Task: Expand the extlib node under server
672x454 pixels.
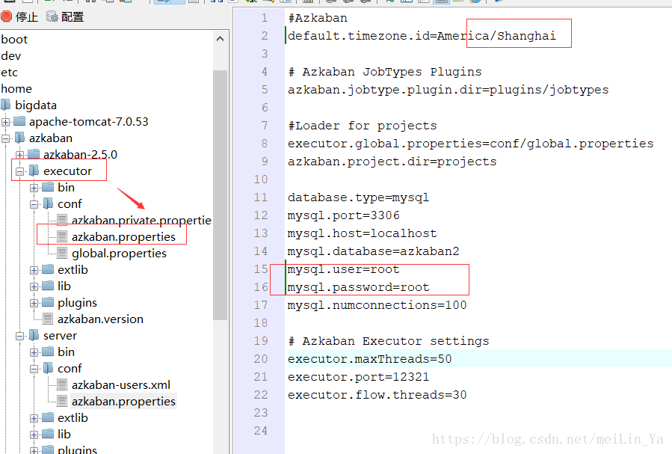Action: pyautogui.click(x=34, y=417)
